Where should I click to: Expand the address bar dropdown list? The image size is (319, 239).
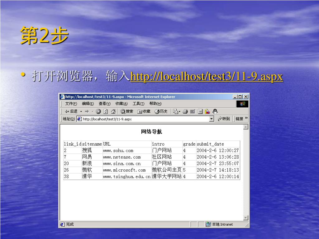(212, 119)
